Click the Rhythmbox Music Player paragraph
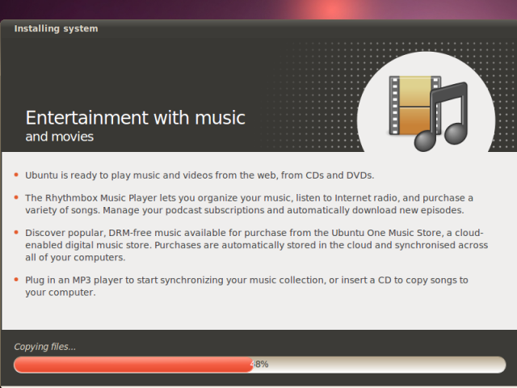This screenshot has width=517, height=388. click(250, 204)
